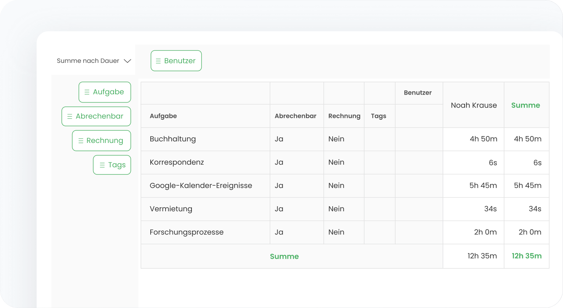
Task: Click the drag handle icon on Benutzer chip
Action: [158, 61]
